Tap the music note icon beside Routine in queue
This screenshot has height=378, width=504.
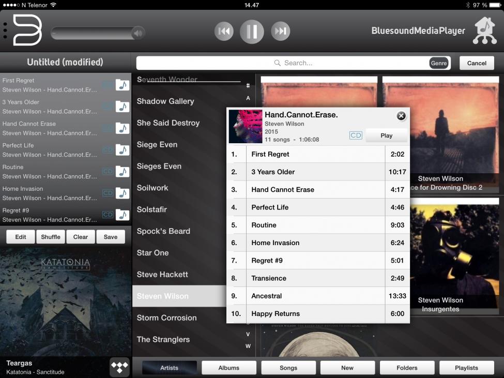(x=123, y=172)
